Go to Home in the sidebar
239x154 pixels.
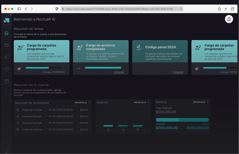7,33
